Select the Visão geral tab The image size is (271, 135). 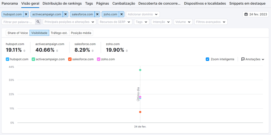point(30,4)
